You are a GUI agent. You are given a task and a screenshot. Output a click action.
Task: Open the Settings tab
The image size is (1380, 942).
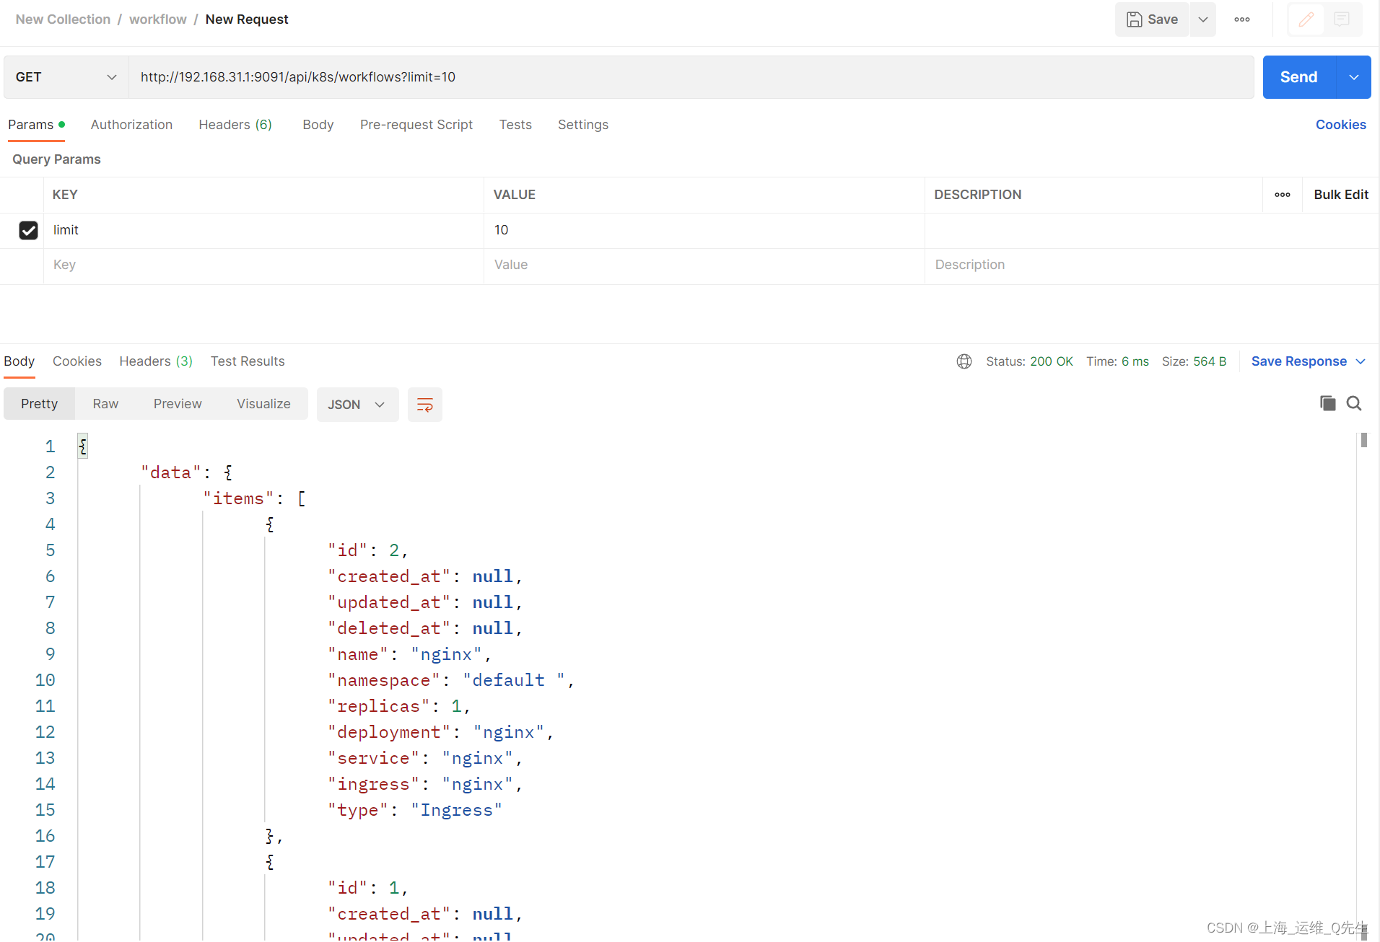pyautogui.click(x=583, y=125)
